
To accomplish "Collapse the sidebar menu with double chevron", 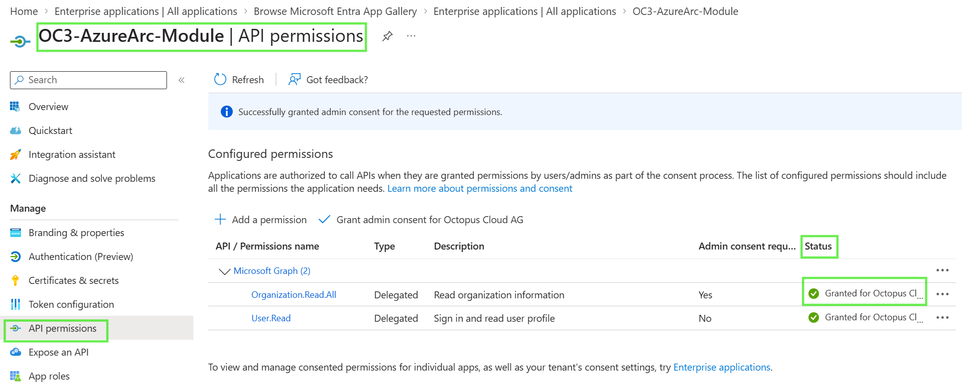I will click(181, 80).
